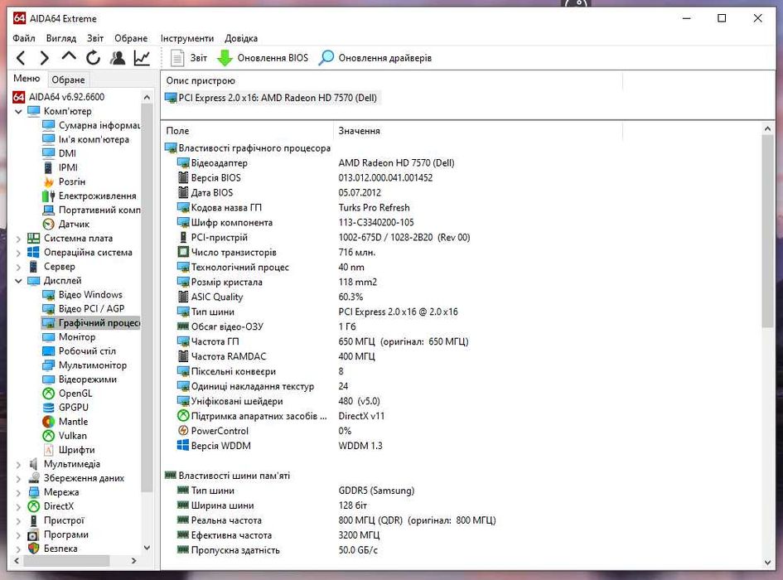The image size is (783, 580).
Task: Select the Ширина шини row
Action: pyautogui.click(x=272, y=505)
